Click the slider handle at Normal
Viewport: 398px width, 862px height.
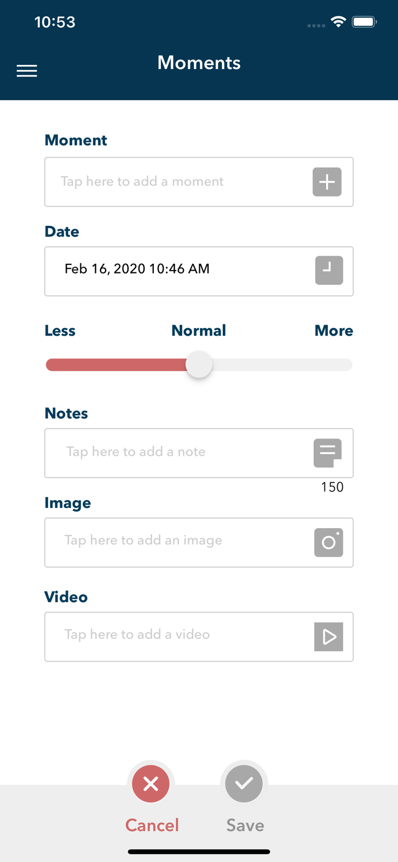199,365
